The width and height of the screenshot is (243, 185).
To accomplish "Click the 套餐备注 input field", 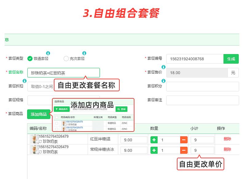I will (x=202, y=100).
